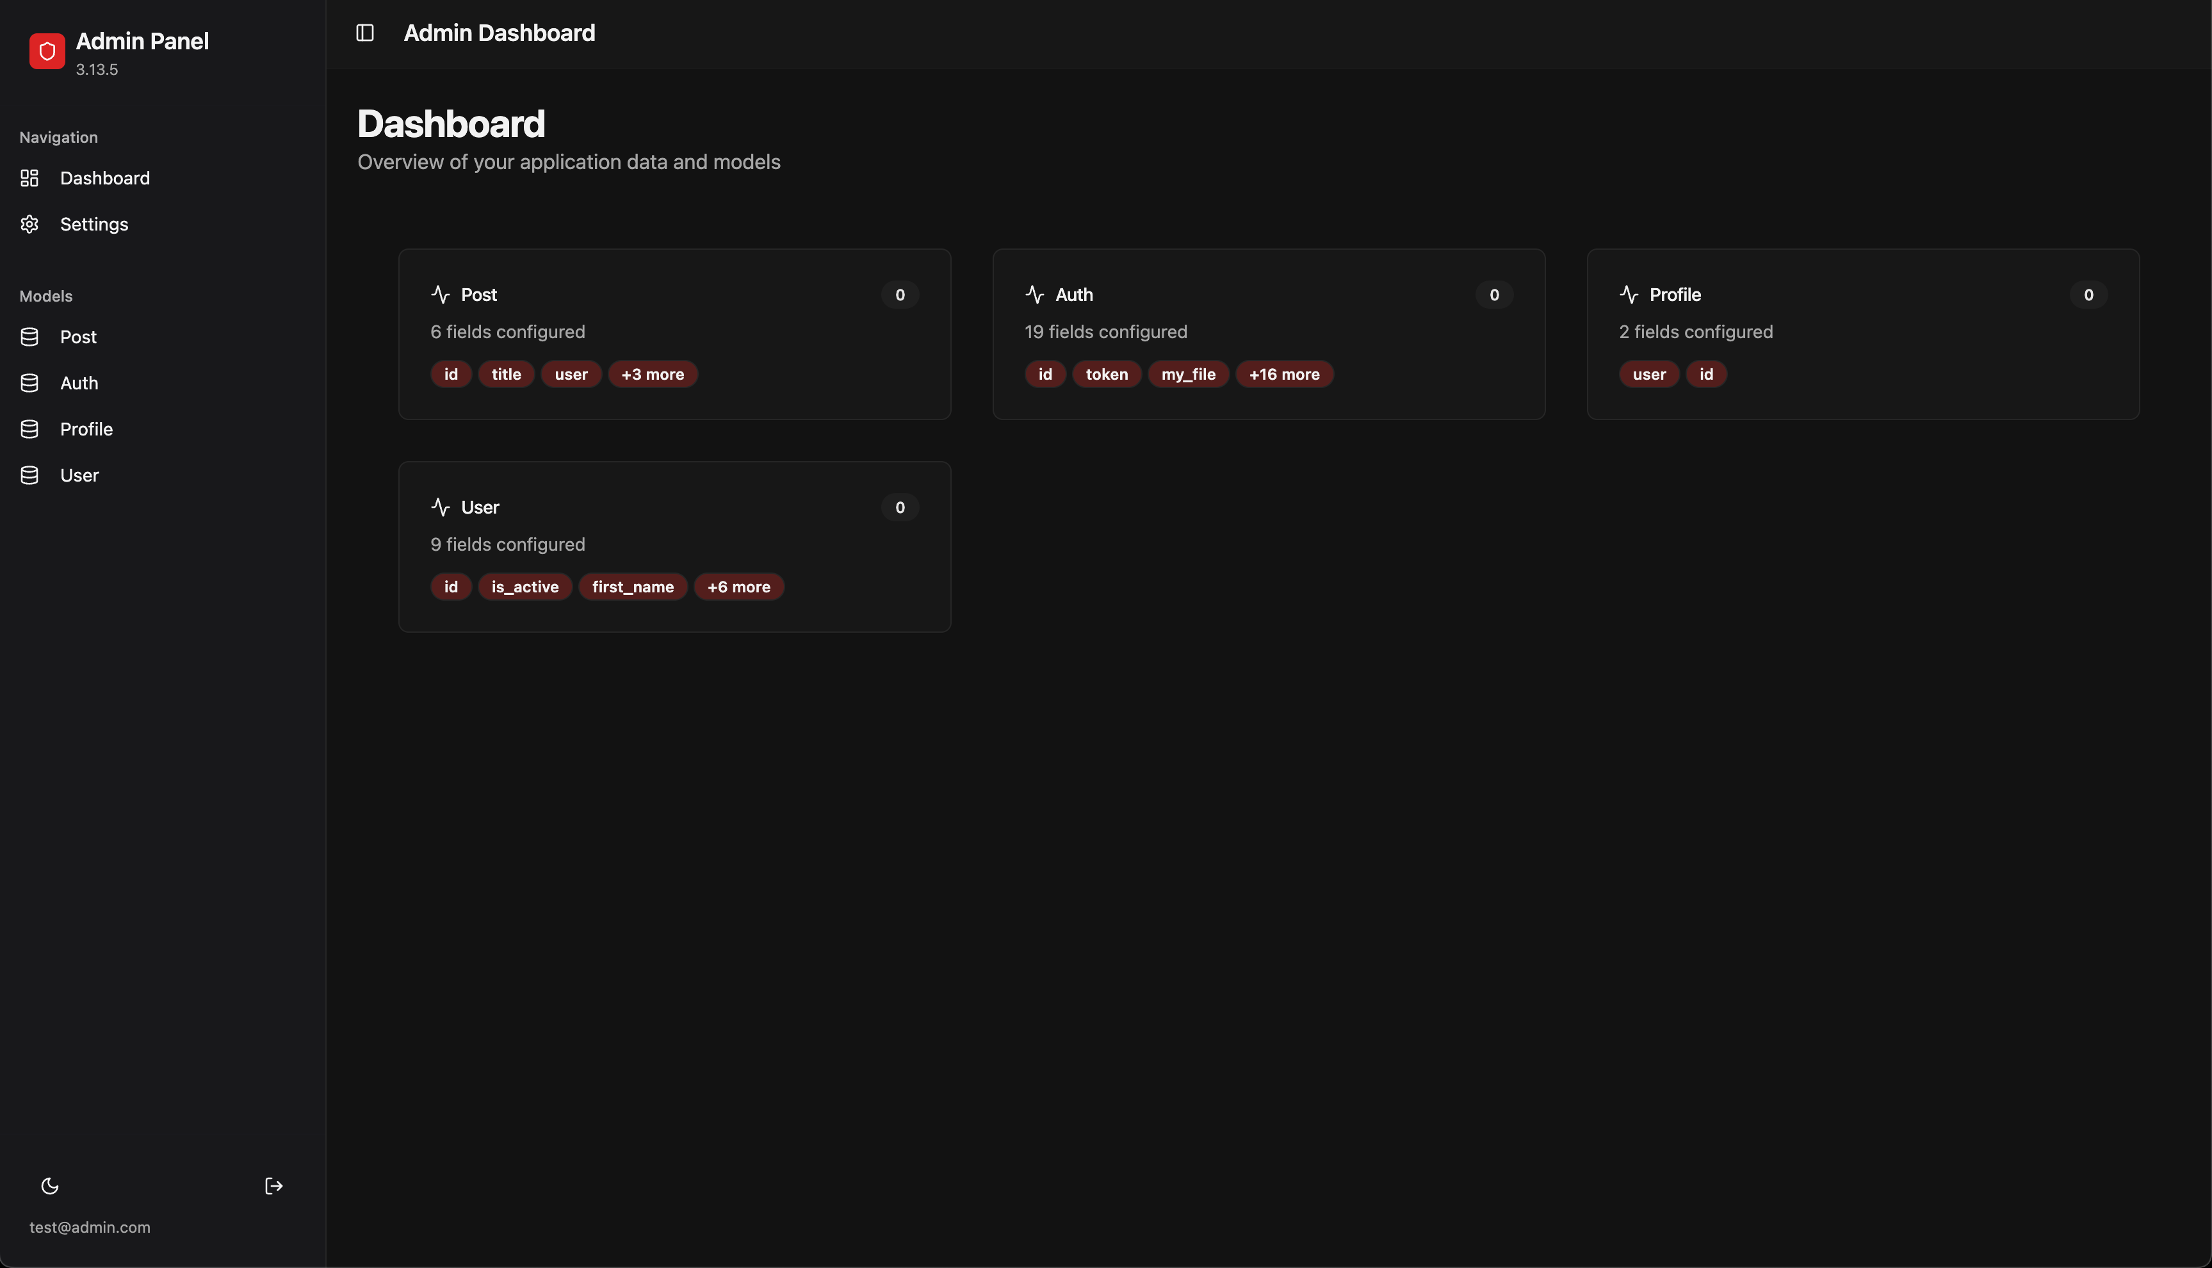
Task: Click the Dashboard grid icon in sidebar
Action: point(29,179)
